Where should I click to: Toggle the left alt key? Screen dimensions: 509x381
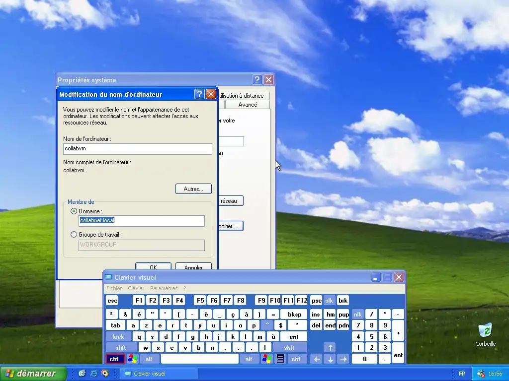tap(149, 359)
